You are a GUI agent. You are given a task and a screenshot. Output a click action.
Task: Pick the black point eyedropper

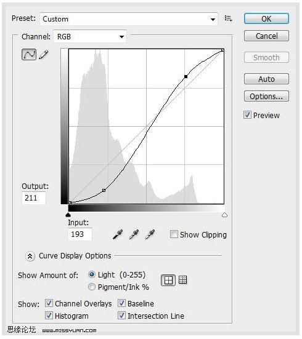[x=118, y=234]
